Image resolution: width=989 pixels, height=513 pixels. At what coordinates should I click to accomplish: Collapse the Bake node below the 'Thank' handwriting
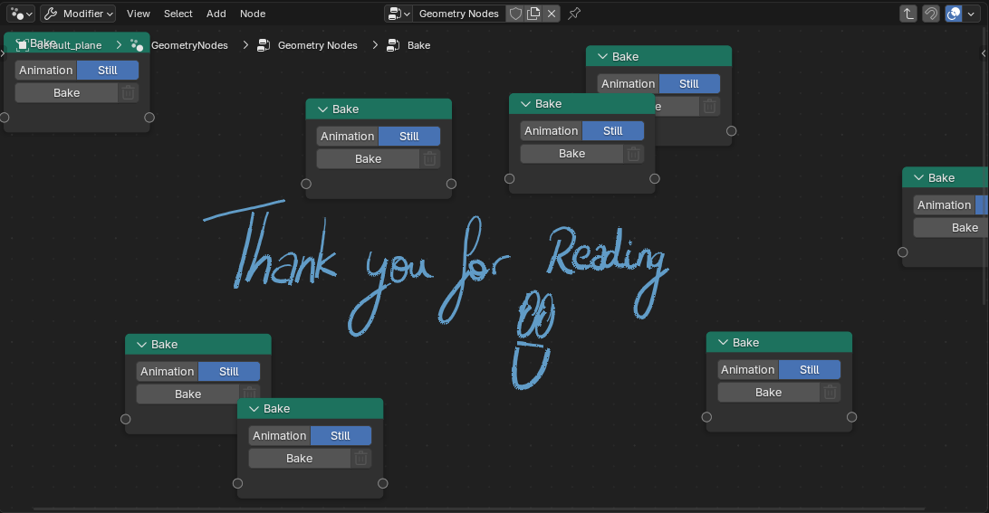[142, 345]
